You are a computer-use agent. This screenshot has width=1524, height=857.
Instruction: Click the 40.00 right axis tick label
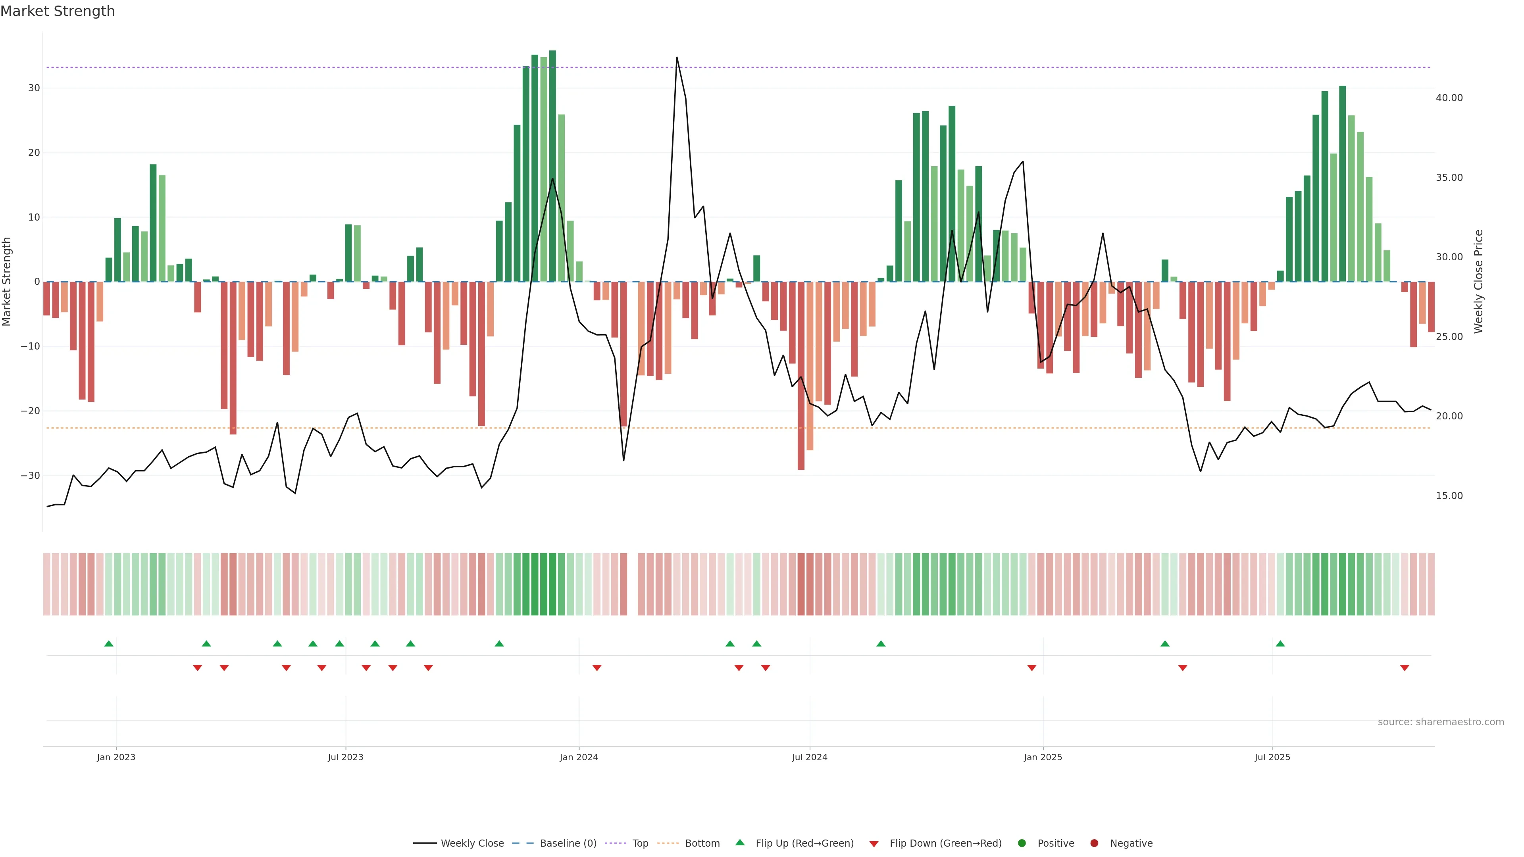pyautogui.click(x=1449, y=98)
